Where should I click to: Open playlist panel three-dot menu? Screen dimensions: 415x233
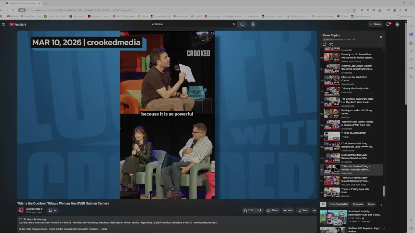pos(381,44)
